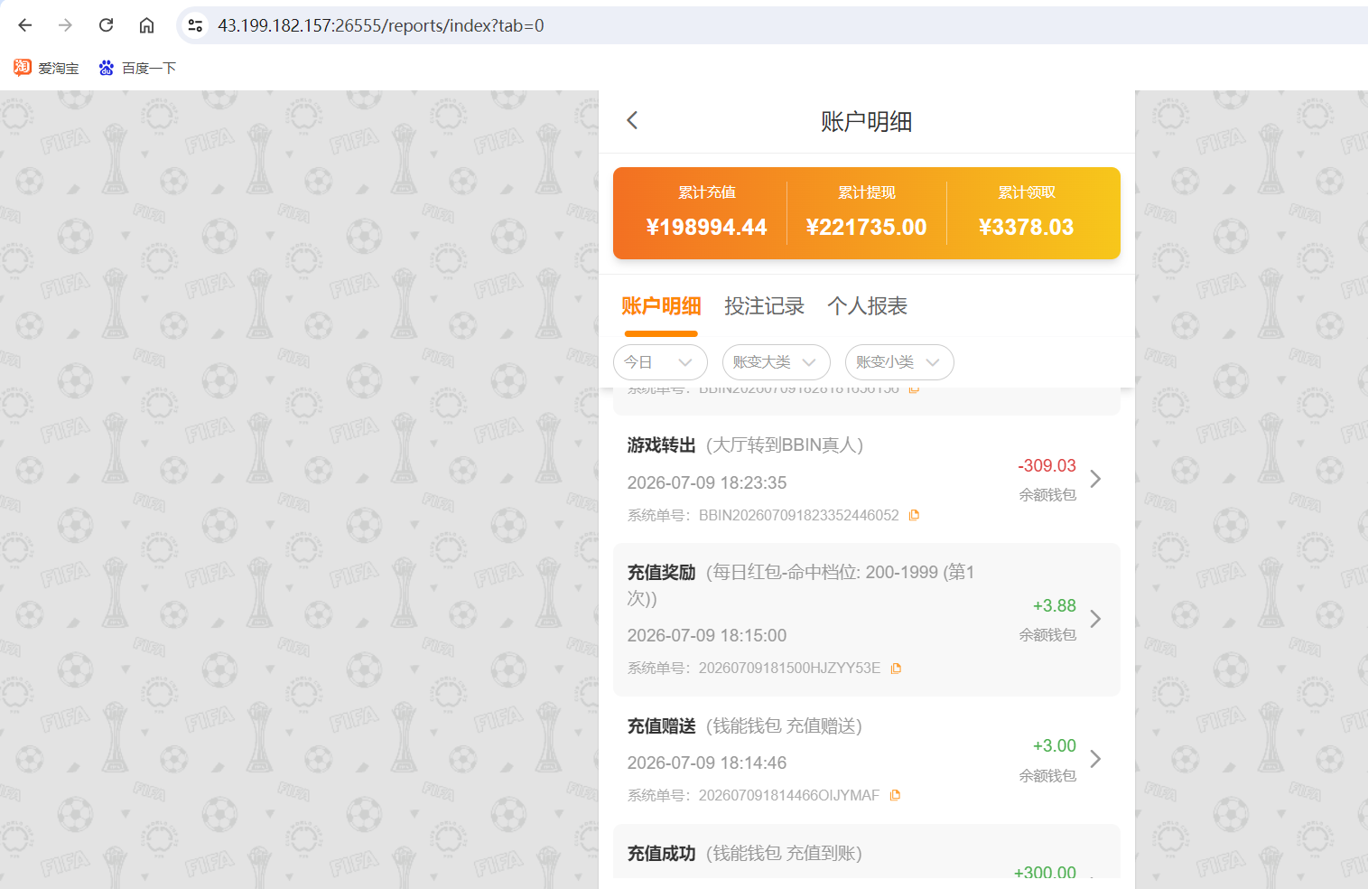Open the 账变小类 filter dropdown
This screenshot has width=1368, height=889.
(x=899, y=362)
